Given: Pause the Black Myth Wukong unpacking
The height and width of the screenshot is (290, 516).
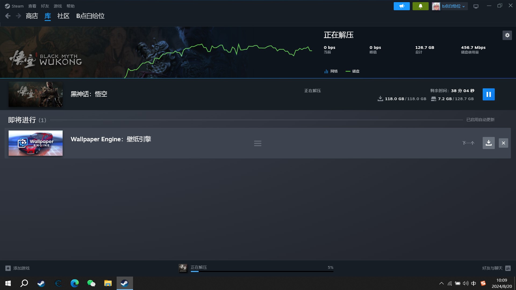Looking at the screenshot, I should pos(489,95).
